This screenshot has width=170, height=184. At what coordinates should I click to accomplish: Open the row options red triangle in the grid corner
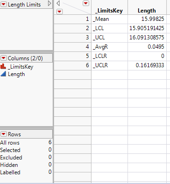[60, 12]
